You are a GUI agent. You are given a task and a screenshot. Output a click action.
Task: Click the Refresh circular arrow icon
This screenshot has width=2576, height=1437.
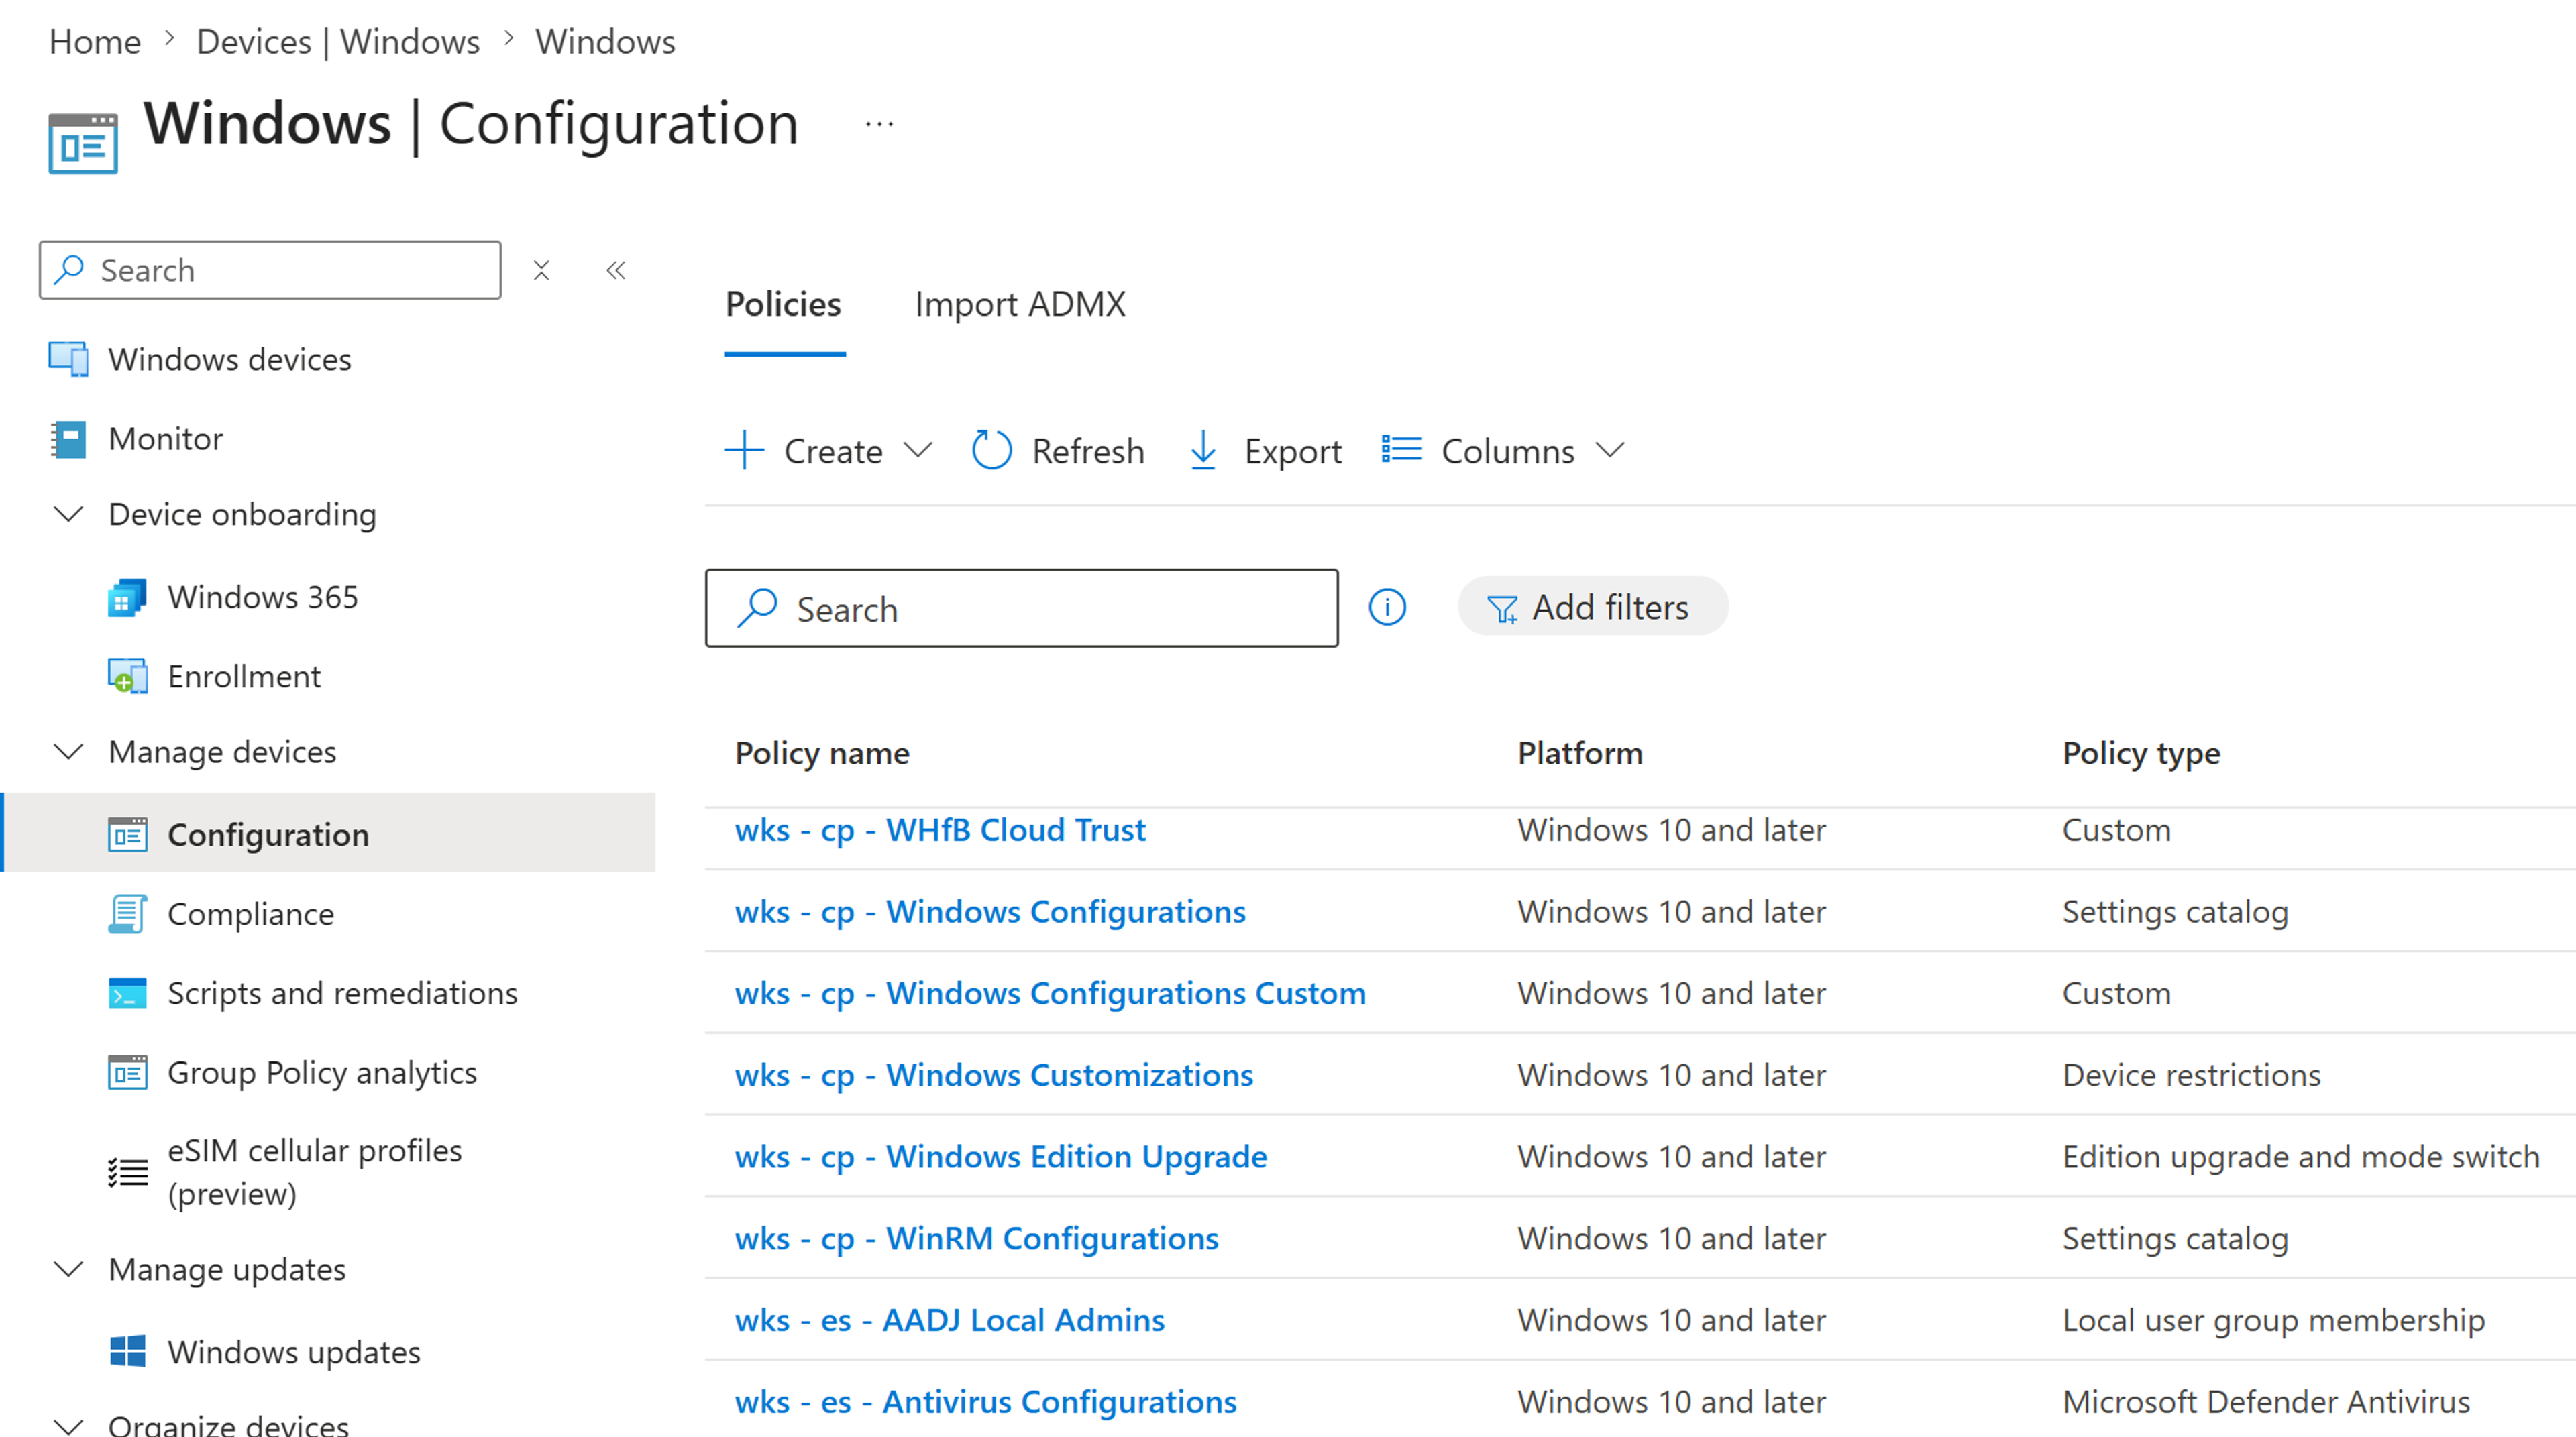[x=992, y=451]
